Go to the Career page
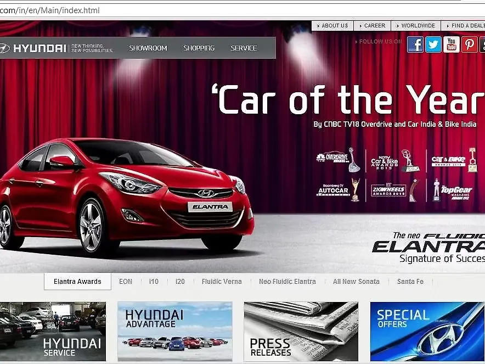Viewport: 485px width, 364px height. pos(373,26)
